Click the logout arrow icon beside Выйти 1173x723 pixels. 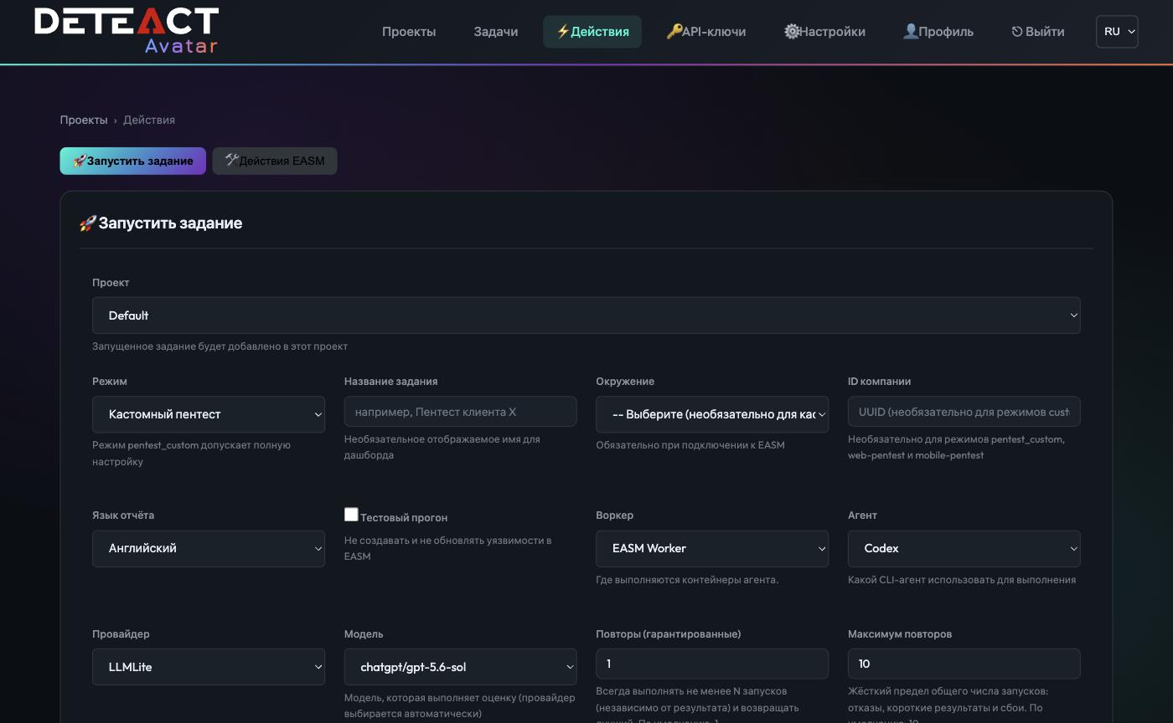[x=1017, y=32]
